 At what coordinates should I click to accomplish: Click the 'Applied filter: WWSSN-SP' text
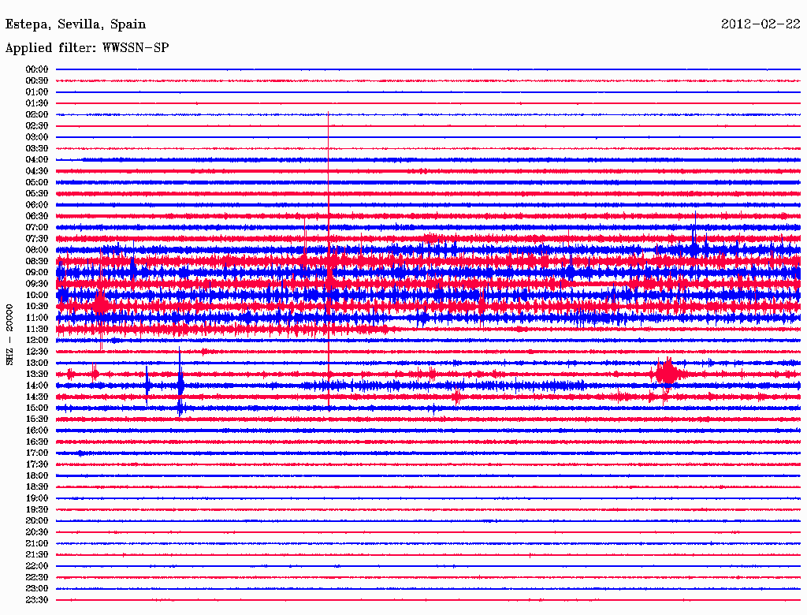pyautogui.click(x=87, y=47)
